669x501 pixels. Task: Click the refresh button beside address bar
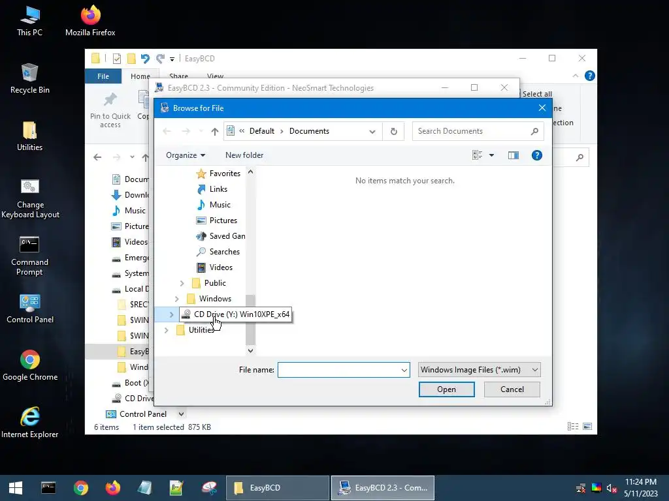click(394, 131)
